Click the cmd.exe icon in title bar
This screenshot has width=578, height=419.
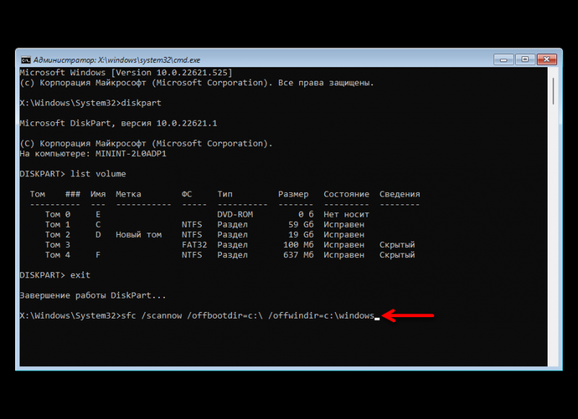click(25, 60)
